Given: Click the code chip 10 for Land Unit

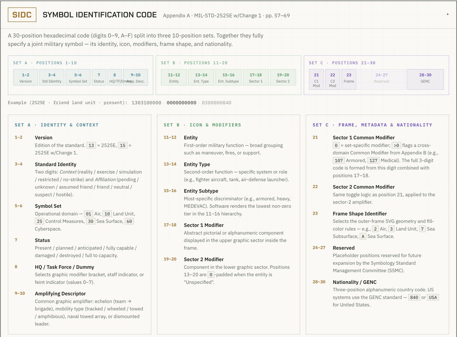Looking at the screenshot, I should [x=107, y=214].
